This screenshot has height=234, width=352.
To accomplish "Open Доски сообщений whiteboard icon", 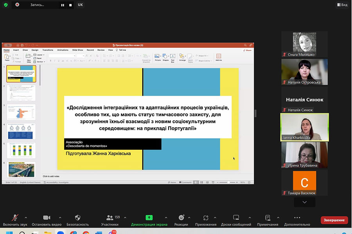I will [236, 218].
